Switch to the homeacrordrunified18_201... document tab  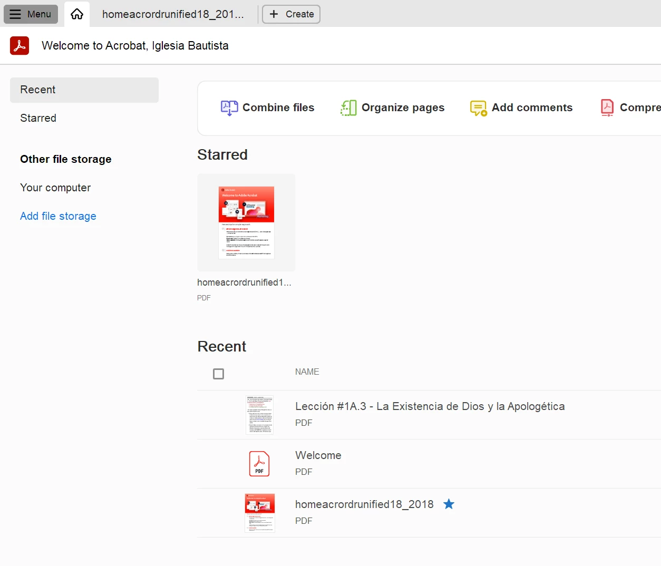click(x=173, y=14)
